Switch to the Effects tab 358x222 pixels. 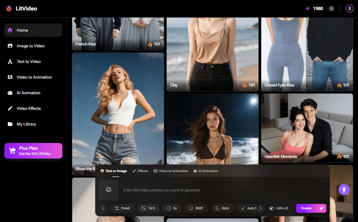click(x=140, y=171)
